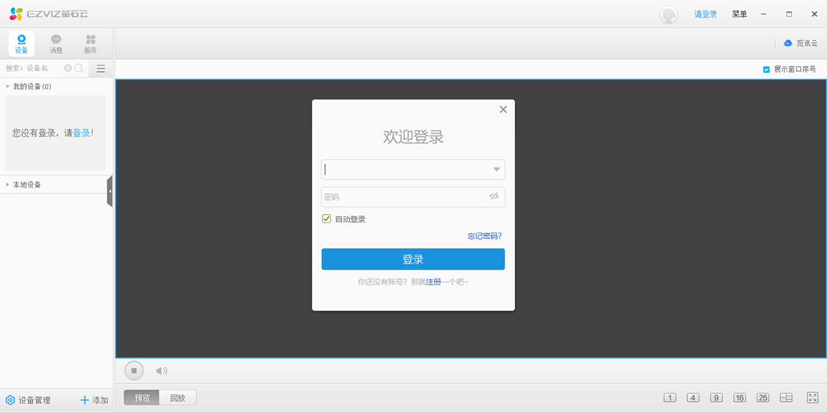Click the account username field
The height and width of the screenshot is (413, 827).
tap(413, 169)
